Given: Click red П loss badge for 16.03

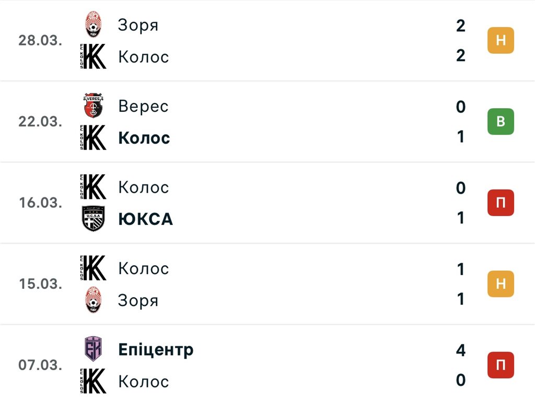Looking at the screenshot, I should 501,203.
